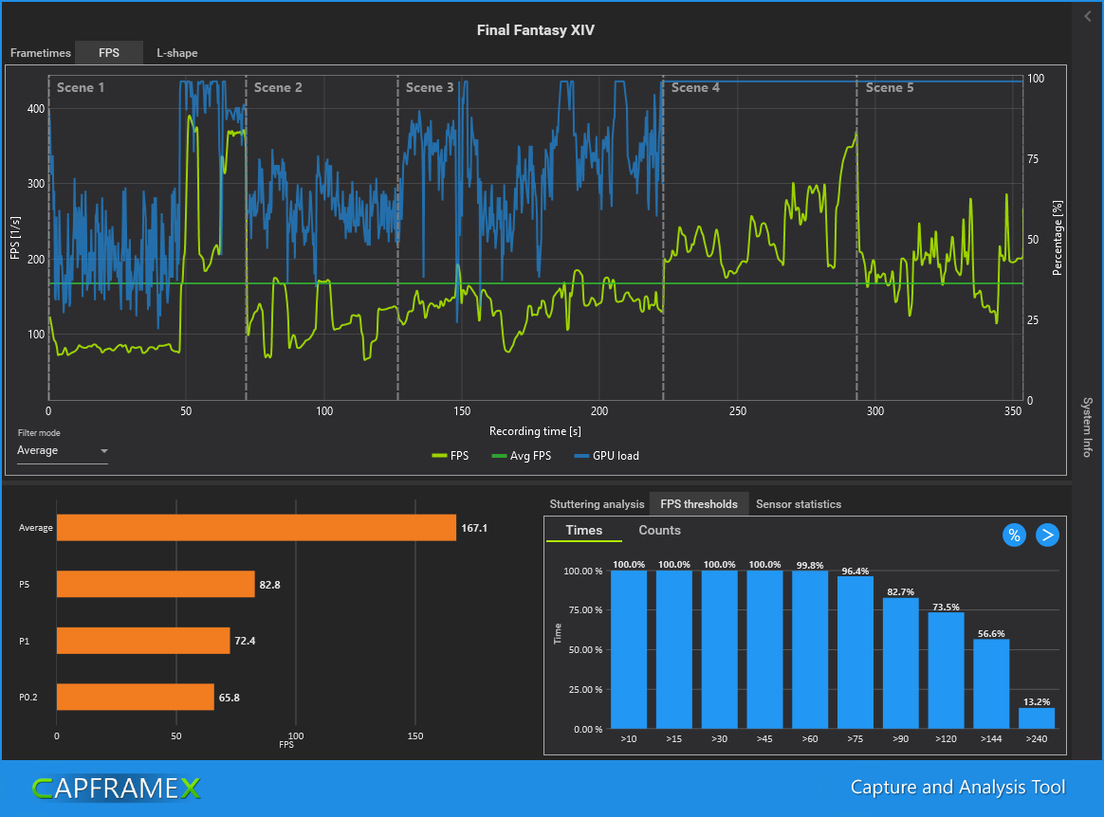
Task: Select the FPS thresholds tab
Action: (x=698, y=504)
